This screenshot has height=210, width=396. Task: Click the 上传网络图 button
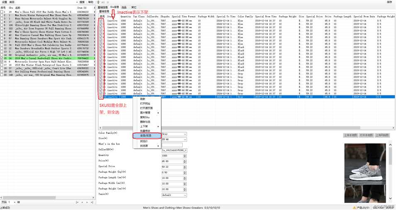[x=382, y=135]
